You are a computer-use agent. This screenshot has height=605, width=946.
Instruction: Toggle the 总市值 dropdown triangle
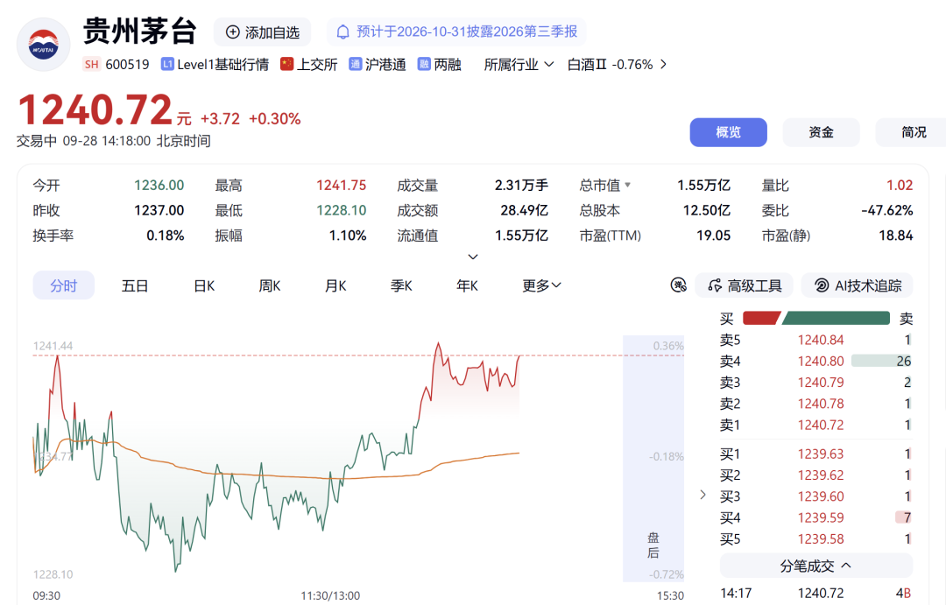[627, 185]
